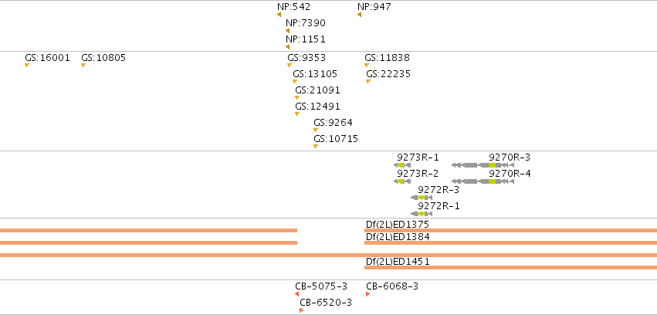Select the GS:9264 marker triangle
The width and height of the screenshot is (657, 315).
pyautogui.click(x=316, y=130)
